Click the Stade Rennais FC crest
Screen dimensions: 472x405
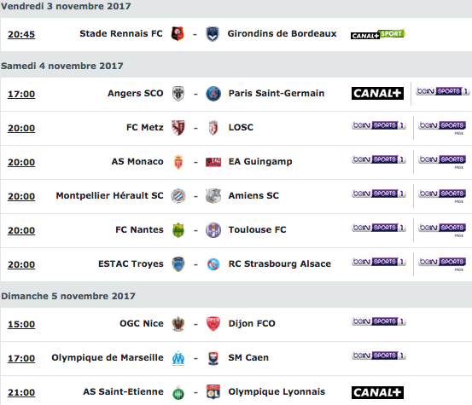coord(178,33)
